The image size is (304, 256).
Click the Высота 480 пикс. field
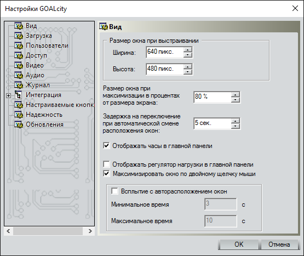(x=165, y=69)
